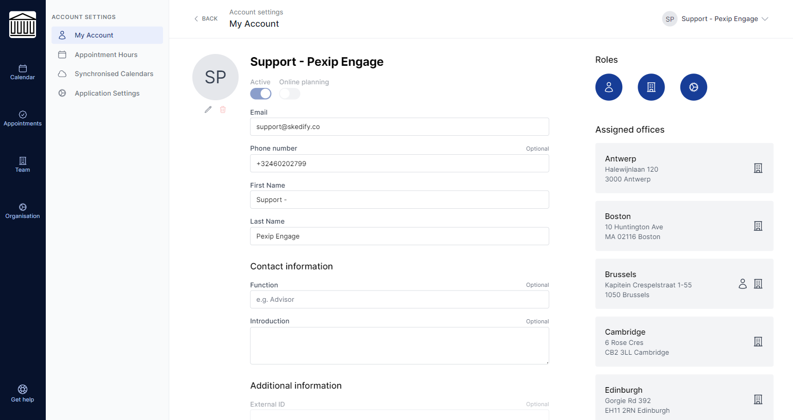Open Appointment Hours settings
The height and width of the screenshot is (420, 793).
[x=107, y=54]
